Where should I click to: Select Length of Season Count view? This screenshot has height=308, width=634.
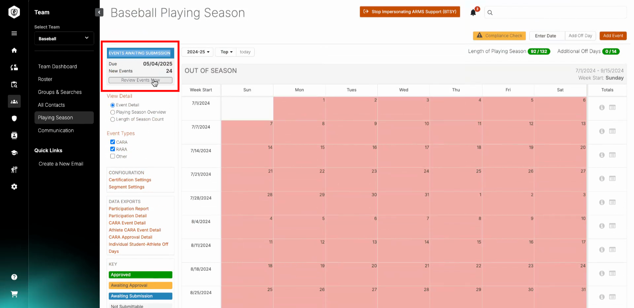(x=113, y=119)
